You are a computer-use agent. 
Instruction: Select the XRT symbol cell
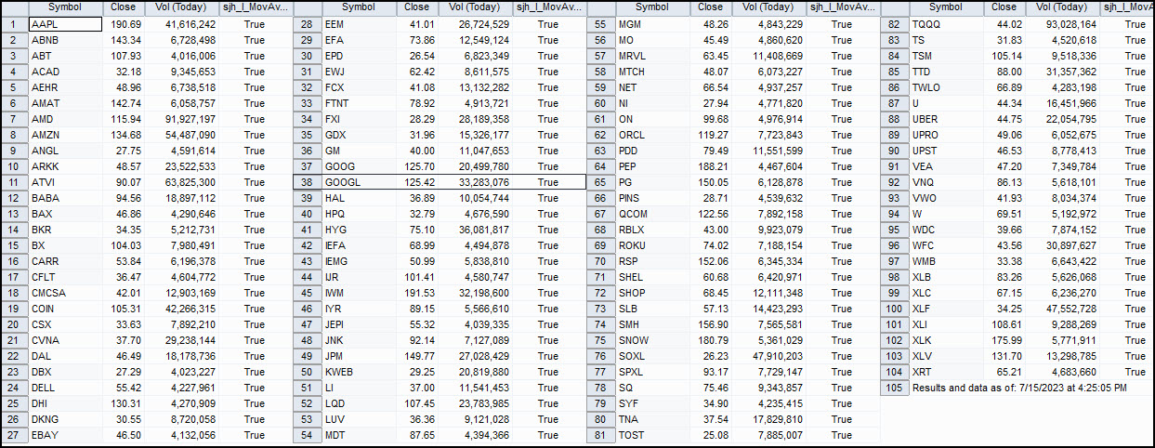coord(945,372)
